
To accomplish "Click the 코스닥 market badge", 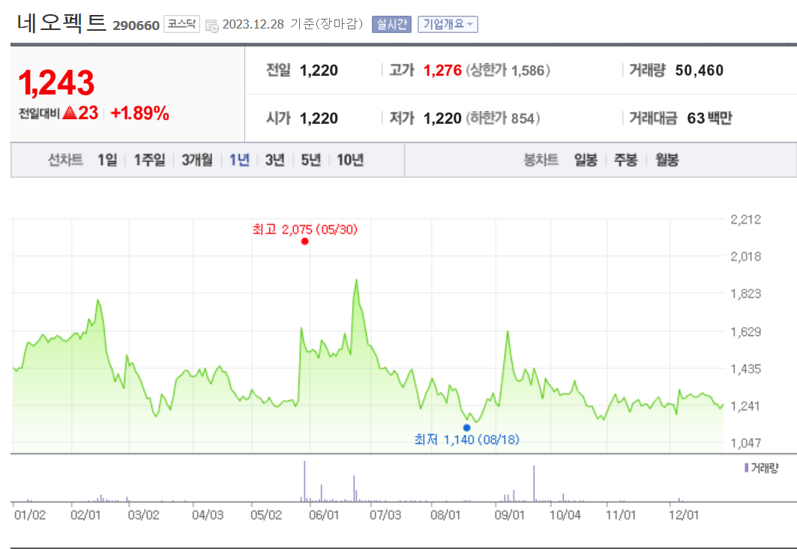I will pos(181,24).
